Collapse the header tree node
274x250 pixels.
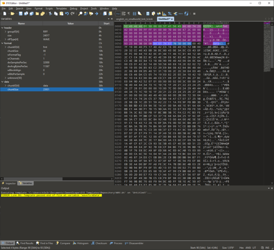point(2,28)
